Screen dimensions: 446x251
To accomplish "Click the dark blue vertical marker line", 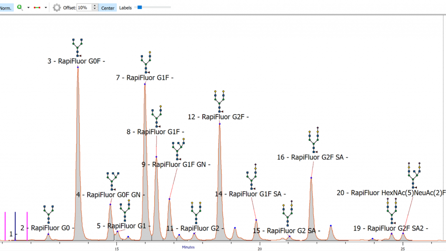I will point(15,226).
